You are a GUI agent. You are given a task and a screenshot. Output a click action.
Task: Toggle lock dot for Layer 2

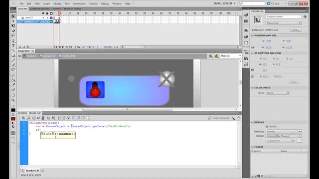[47, 18]
